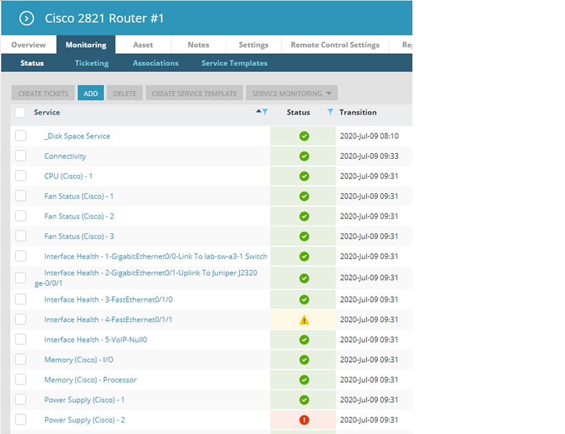Tick the checkbox for Fan Status (Cisco) - 2

(20, 216)
